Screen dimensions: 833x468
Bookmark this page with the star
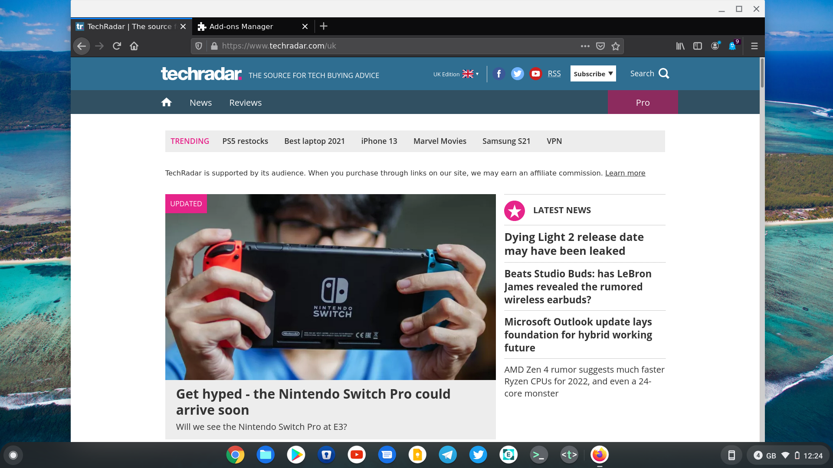point(616,46)
